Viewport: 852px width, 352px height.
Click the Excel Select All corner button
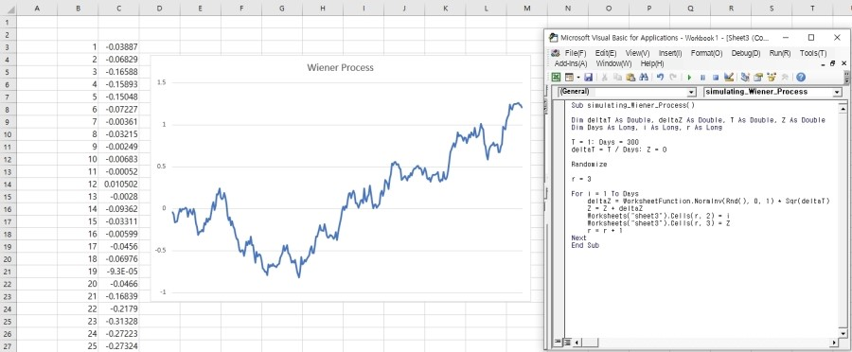[x=9, y=9]
